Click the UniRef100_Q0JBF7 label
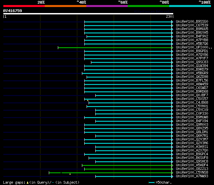 coord(192,95)
